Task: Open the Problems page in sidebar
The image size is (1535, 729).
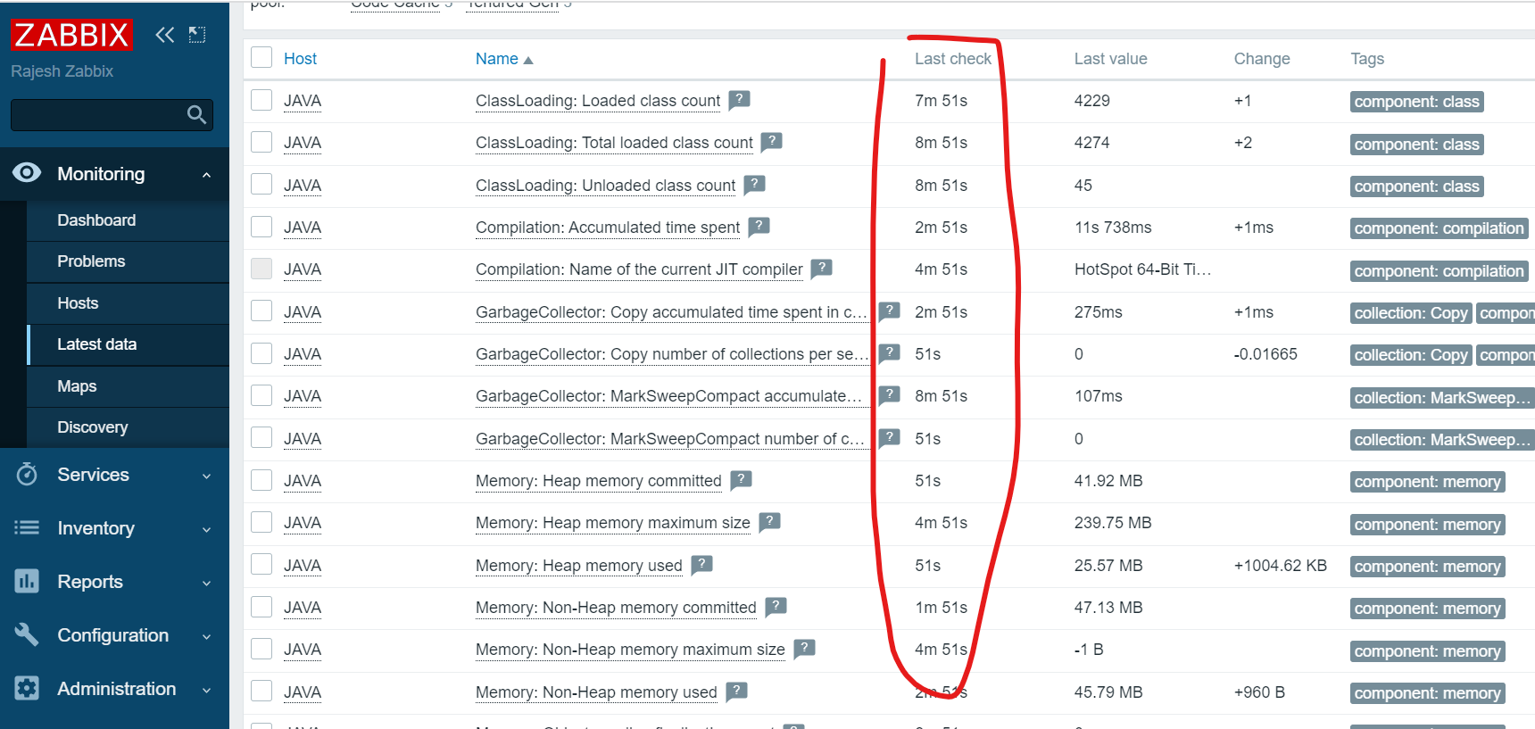Action: 91,261
